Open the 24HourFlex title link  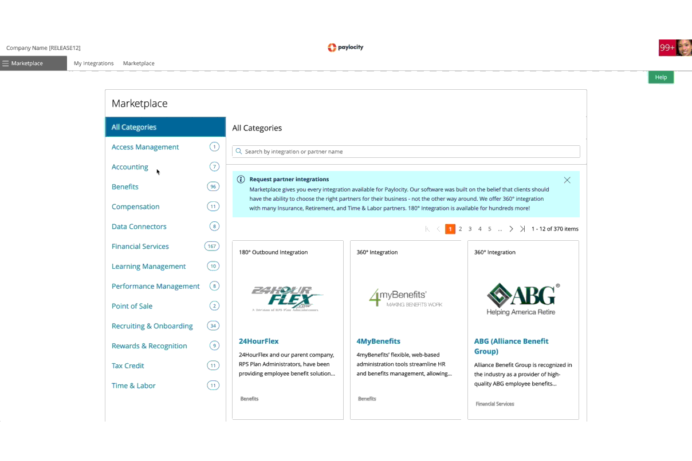[259, 341]
